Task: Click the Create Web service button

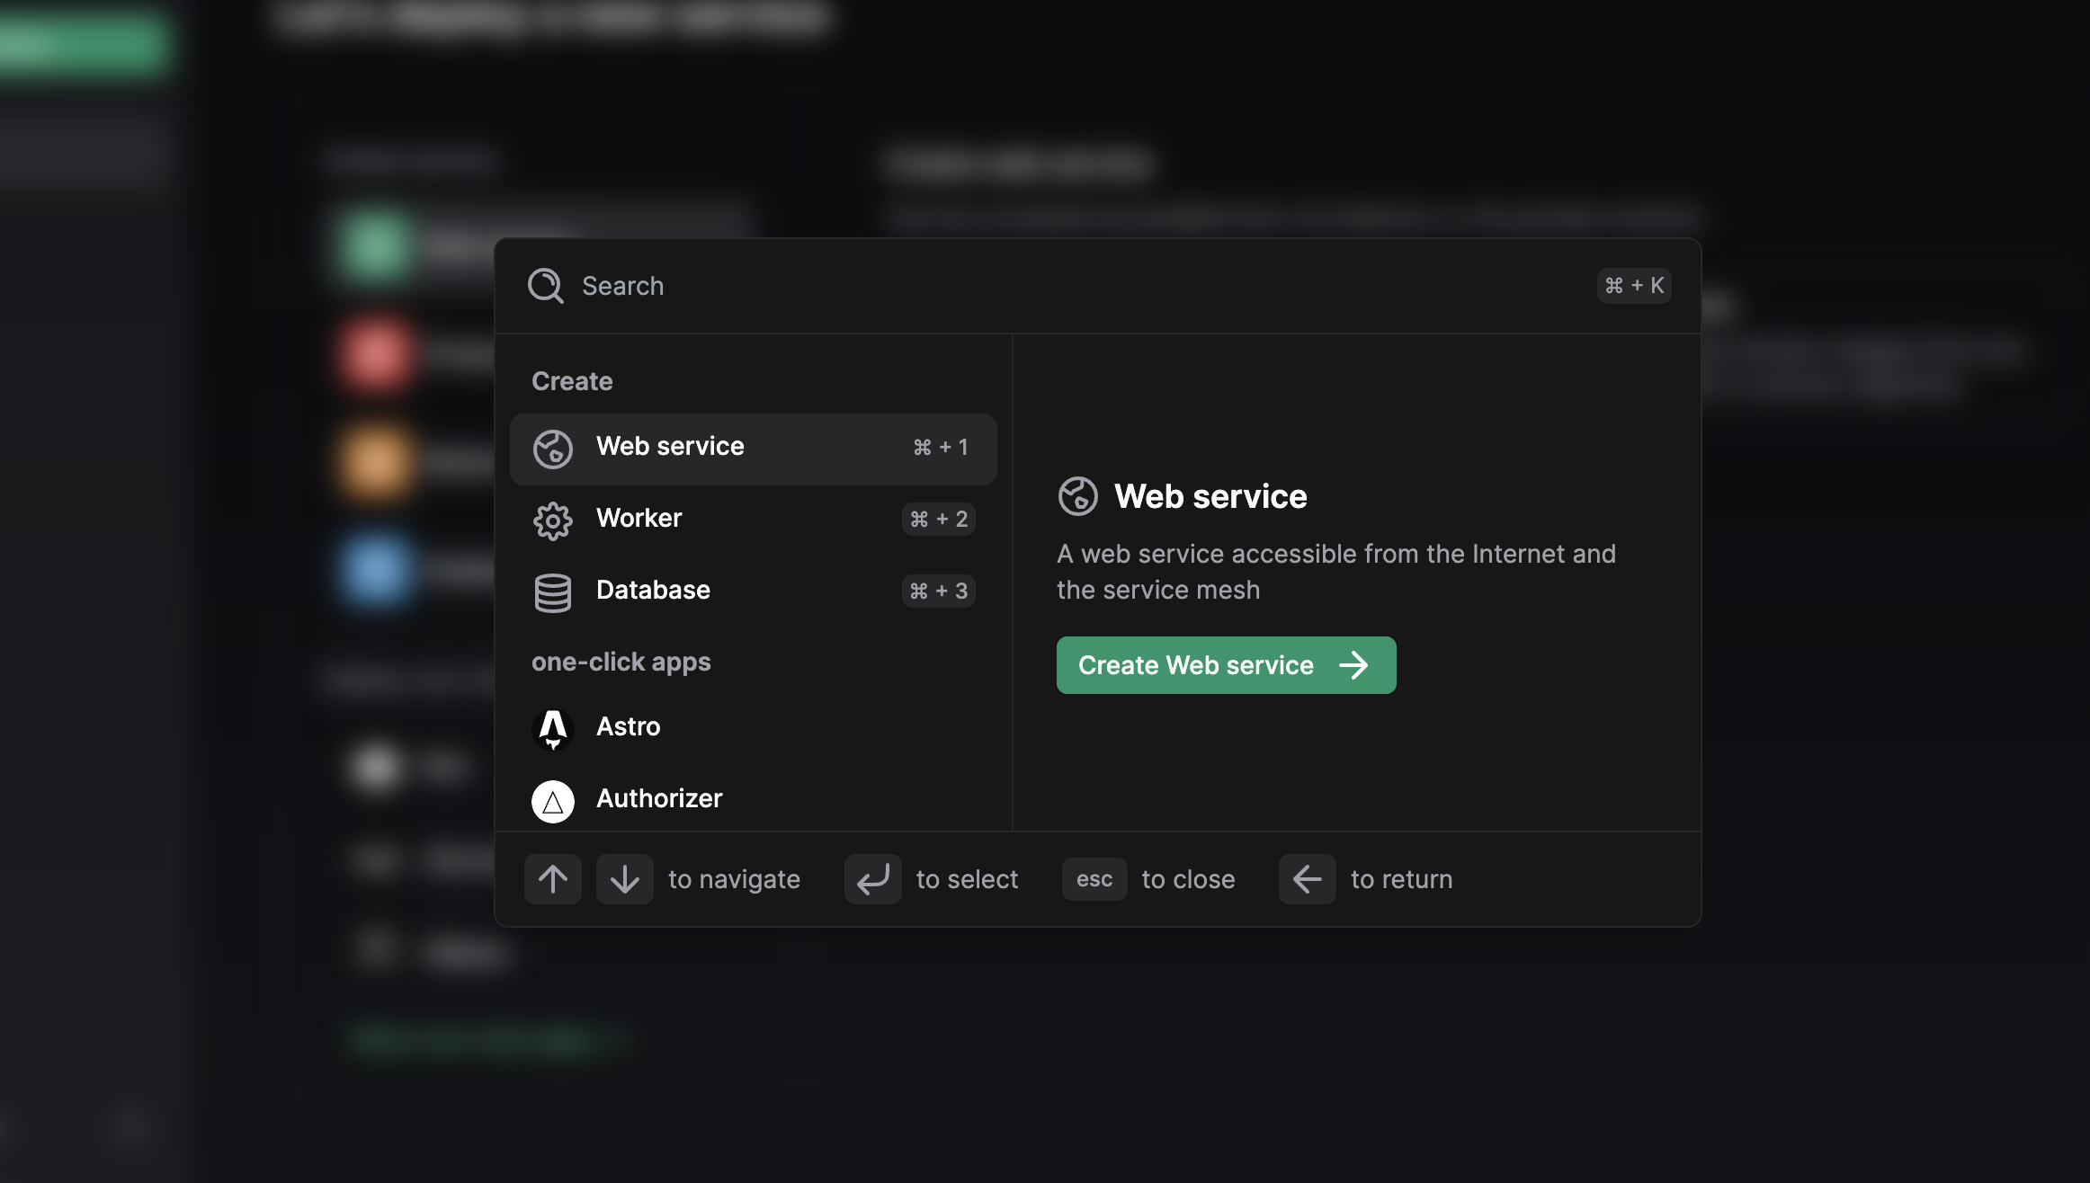Action: coord(1226,665)
